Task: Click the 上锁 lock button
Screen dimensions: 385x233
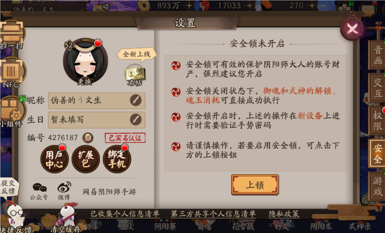Action: 255,185
